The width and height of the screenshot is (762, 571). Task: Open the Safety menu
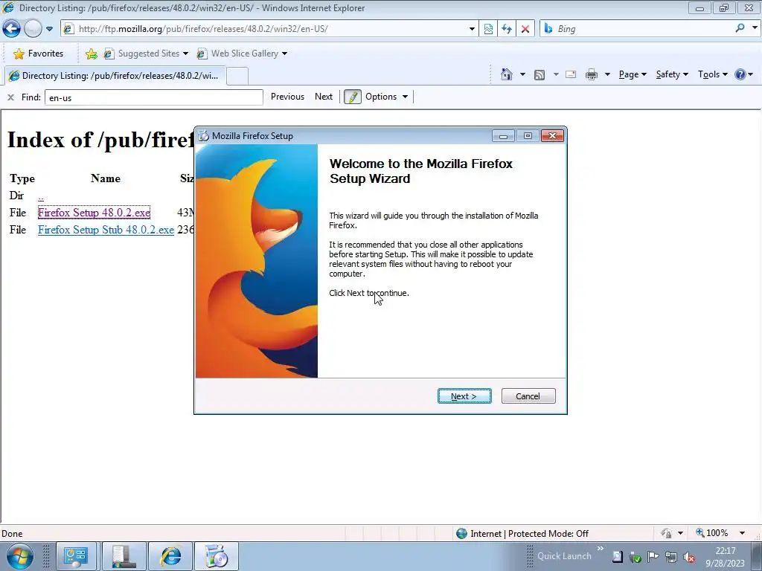(x=672, y=74)
